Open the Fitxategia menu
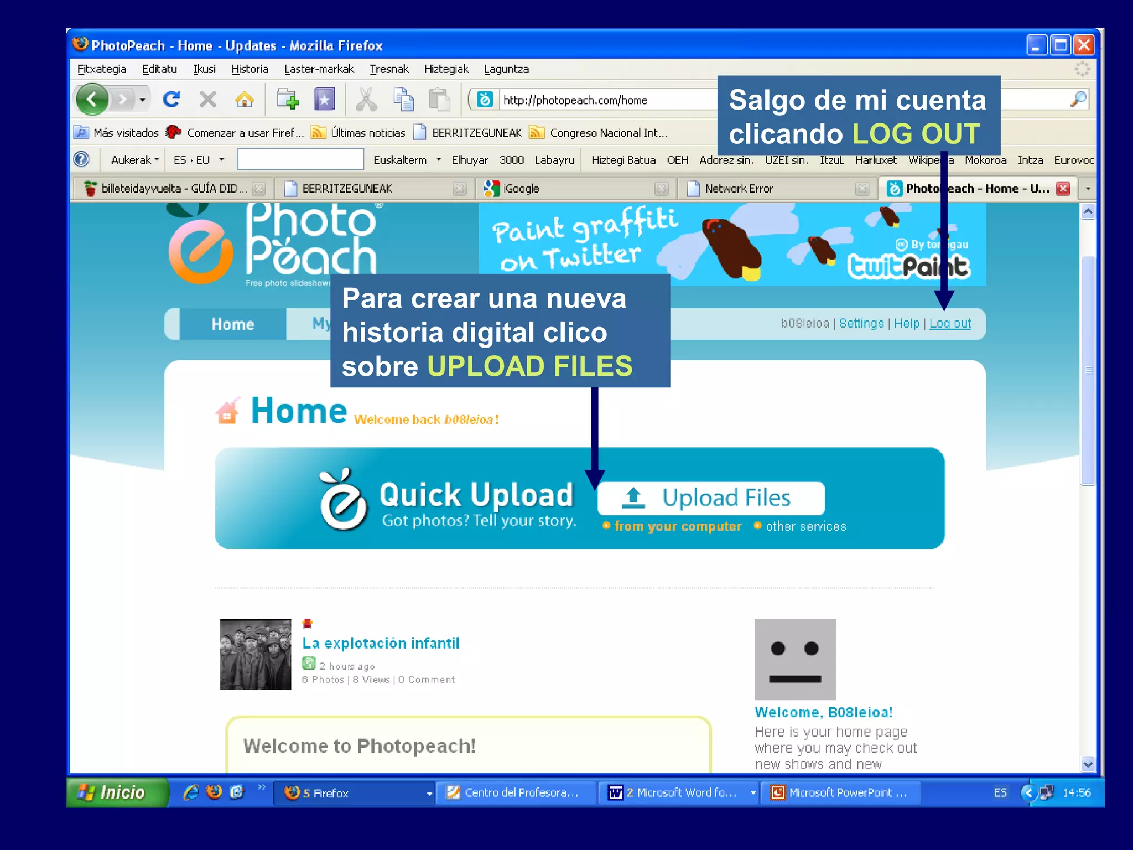This screenshot has width=1133, height=850. point(102,69)
